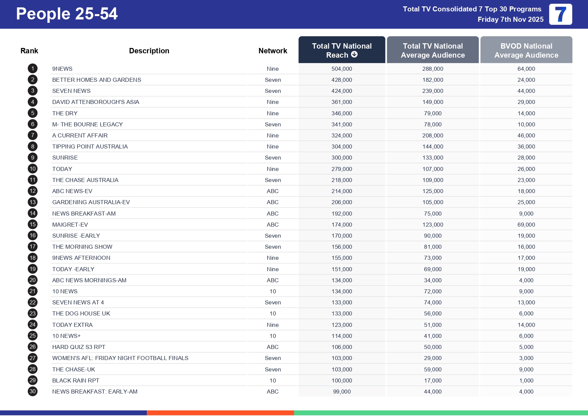Open the SUNRISE program entry

pyautogui.click(x=65, y=158)
